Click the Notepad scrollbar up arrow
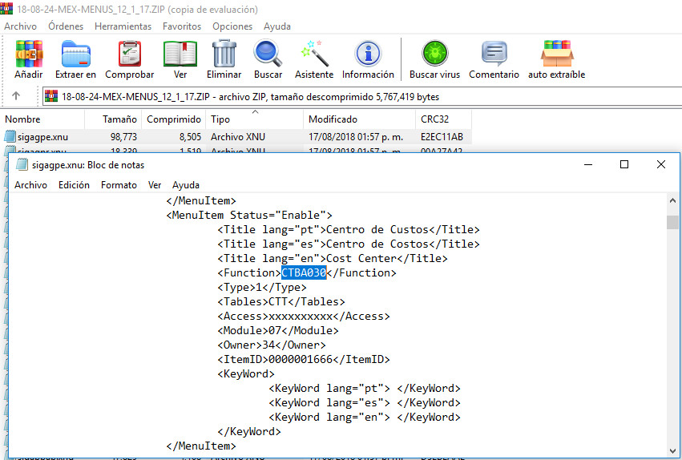 (672, 200)
